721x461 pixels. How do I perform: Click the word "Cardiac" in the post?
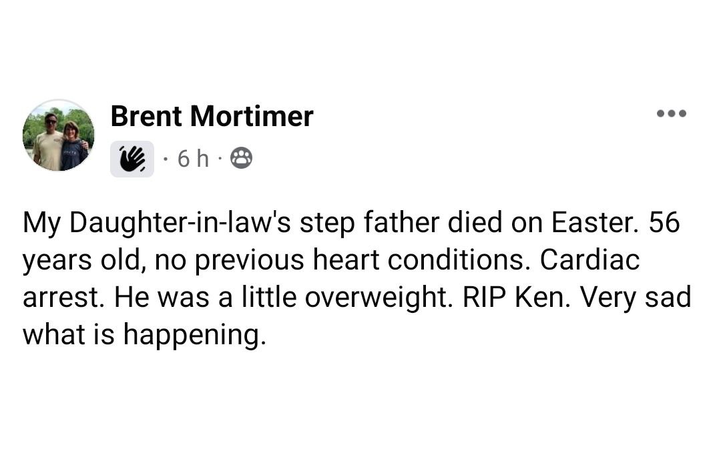point(589,260)
